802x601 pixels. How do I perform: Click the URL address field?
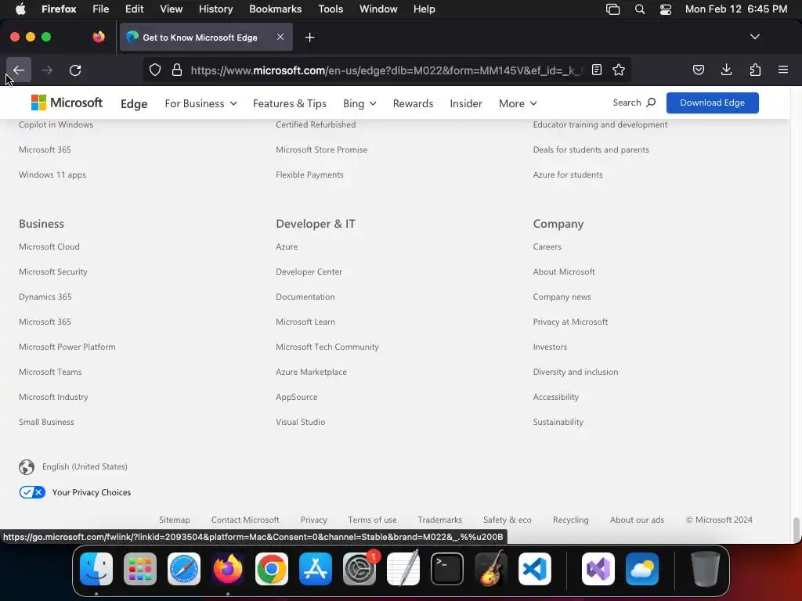pos(386,70)
